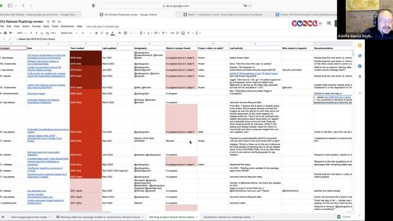Toggle italic formatting in the toolbar
The height and width of the screenshot is (221, 393).
point(101,33)
